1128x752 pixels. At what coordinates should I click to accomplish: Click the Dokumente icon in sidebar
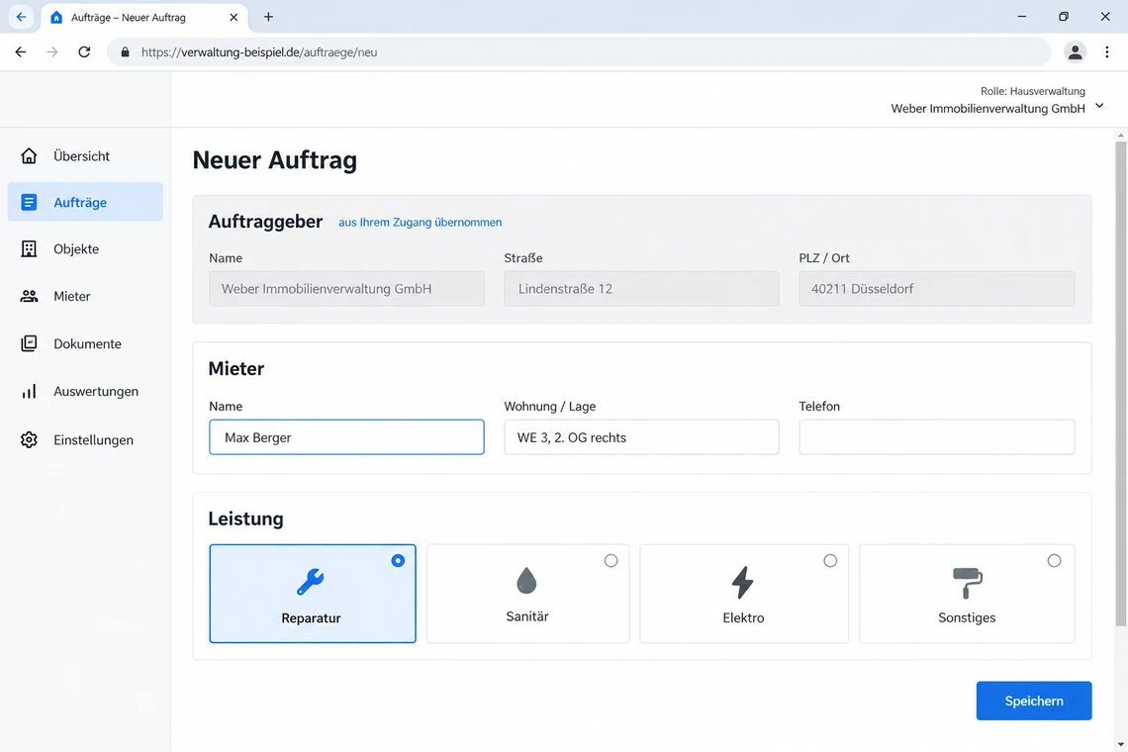click(x=29, y=343)
